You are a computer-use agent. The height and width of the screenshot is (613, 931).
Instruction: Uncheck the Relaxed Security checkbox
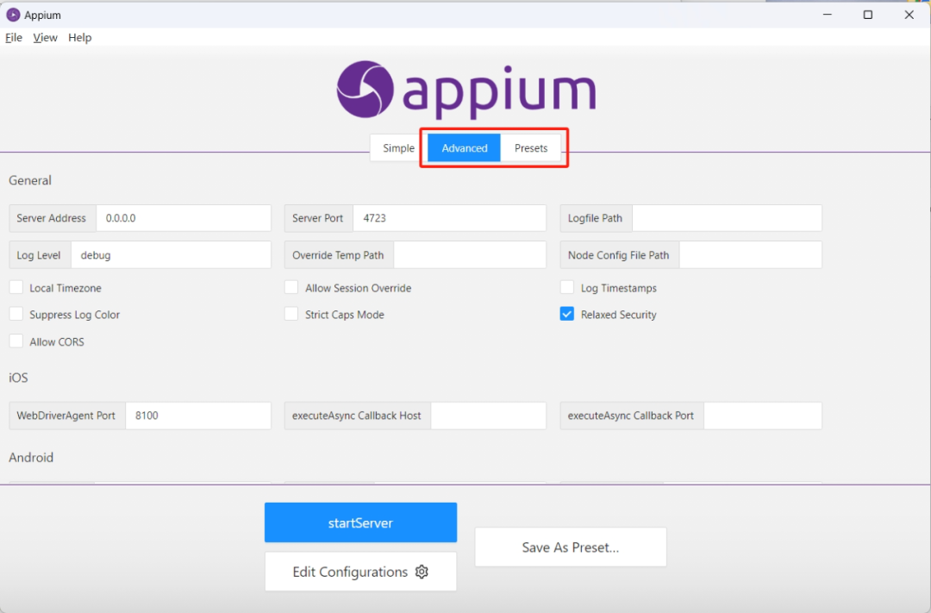point(567,314)
